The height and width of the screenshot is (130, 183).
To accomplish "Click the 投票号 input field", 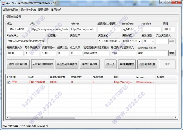I will pyautogui.click(x=109, y=29).
